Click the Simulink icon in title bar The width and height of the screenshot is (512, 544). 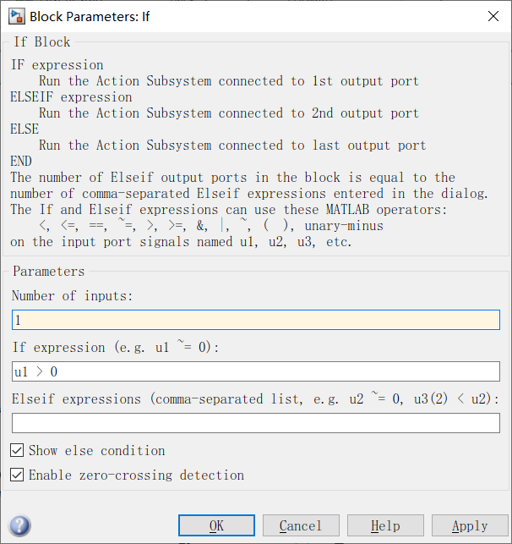pos(16,16)
